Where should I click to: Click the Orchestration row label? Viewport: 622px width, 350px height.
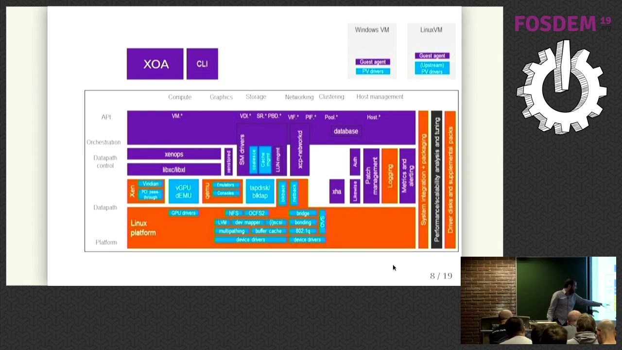(104, 142)
